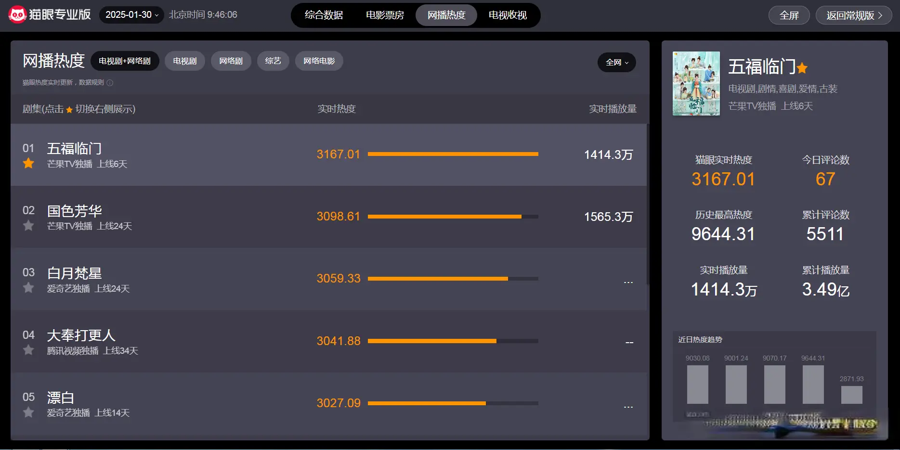900x450 pixels.
Task: Select the 漂白 row title
Action: click(60, 397)
